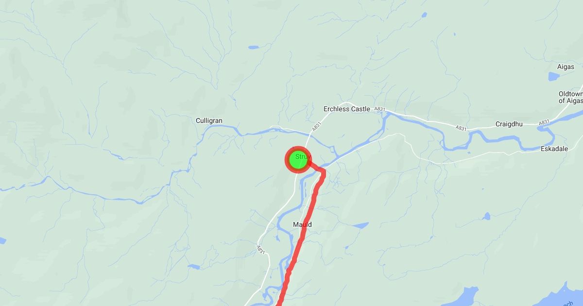Click the Craigdhu place label
The height and width of the screenshot is (306, 583).
tap(509, 124)
